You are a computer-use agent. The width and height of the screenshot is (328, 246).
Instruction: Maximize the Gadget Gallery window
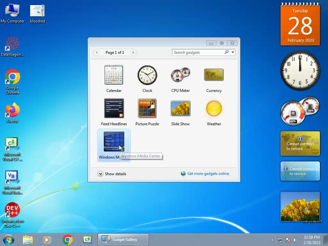(x=222, y=43)
